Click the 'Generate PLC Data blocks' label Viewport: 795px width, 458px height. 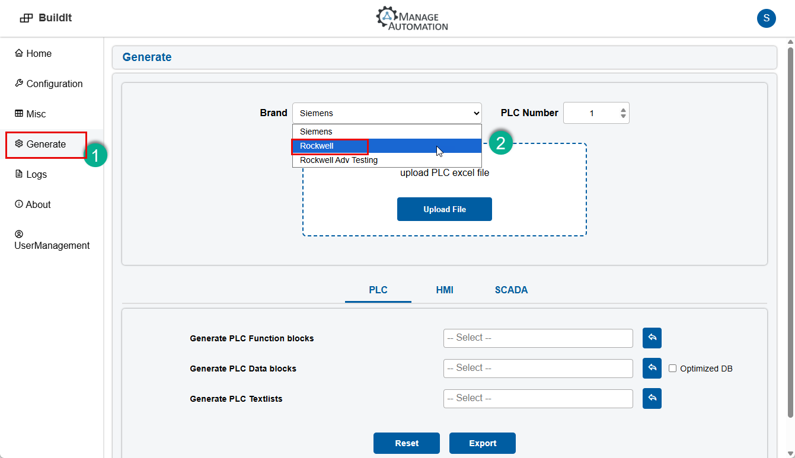(x=243, y=369)
